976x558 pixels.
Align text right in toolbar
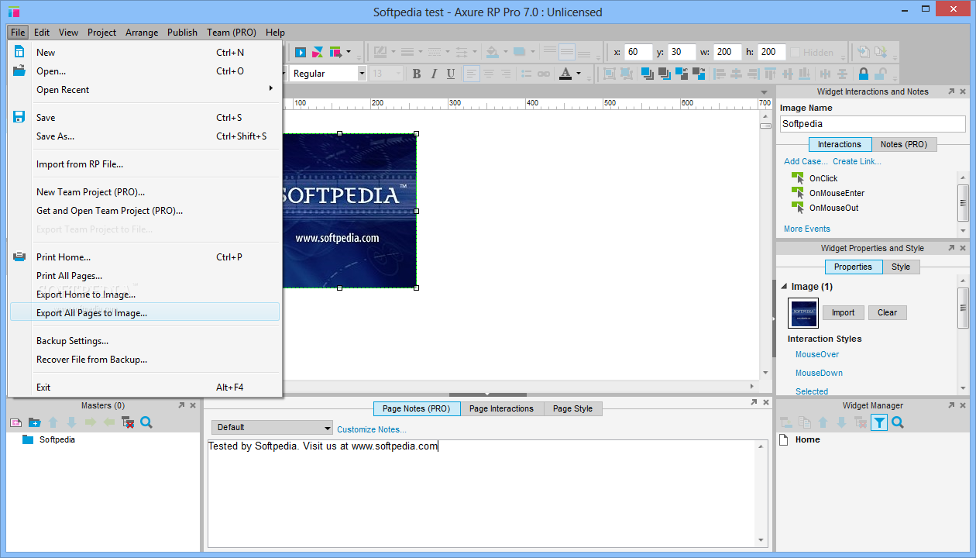click(x=506, y=74)
